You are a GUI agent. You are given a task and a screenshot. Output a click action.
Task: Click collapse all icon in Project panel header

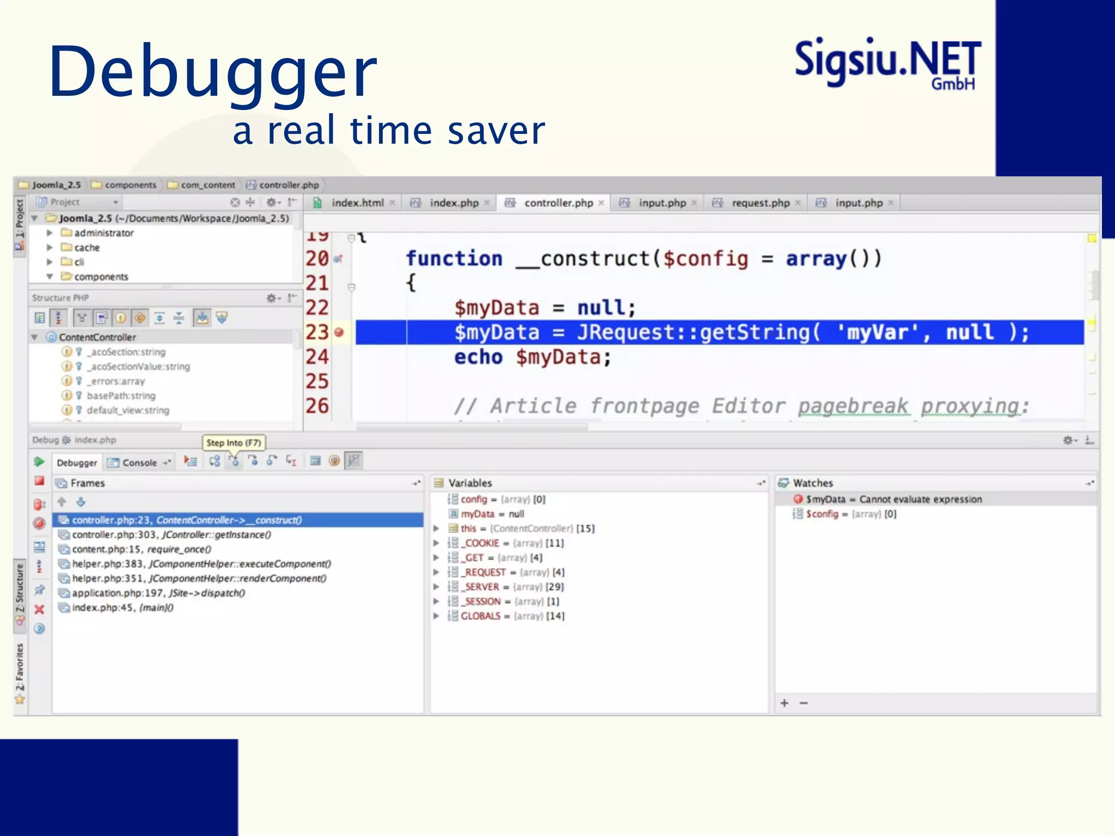click(250, 202)
